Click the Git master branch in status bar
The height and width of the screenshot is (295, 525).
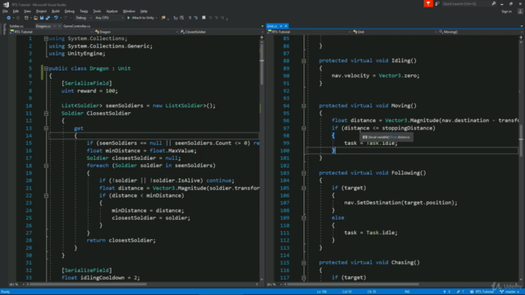(x=510, y=292)
